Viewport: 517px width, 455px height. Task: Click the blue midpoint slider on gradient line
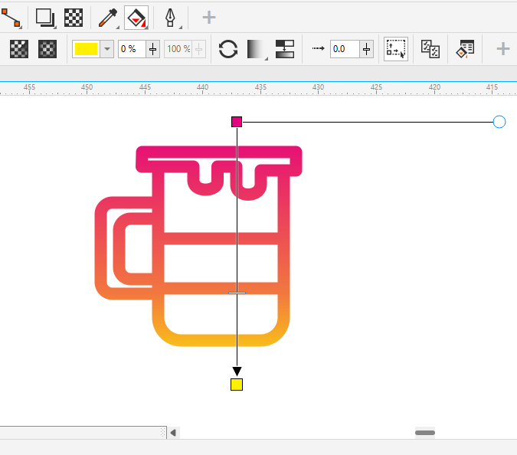(x=237, y=293)
